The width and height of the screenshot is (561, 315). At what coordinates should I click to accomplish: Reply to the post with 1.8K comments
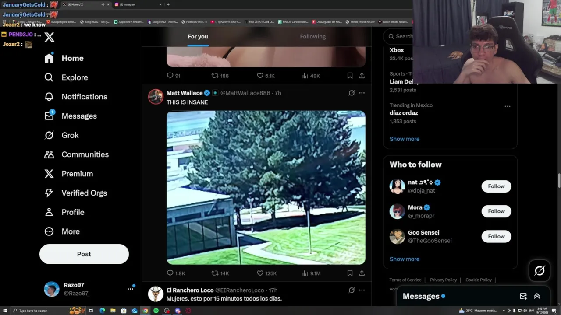(x=176, y=273)
